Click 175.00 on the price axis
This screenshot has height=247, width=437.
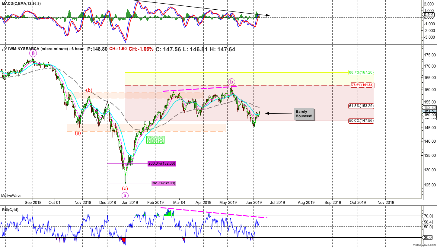point(429,55)
